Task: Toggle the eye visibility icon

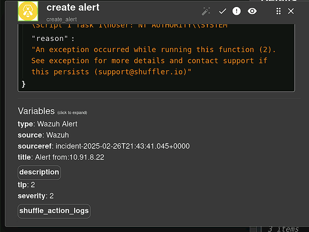Action: (x=252, y=11)
